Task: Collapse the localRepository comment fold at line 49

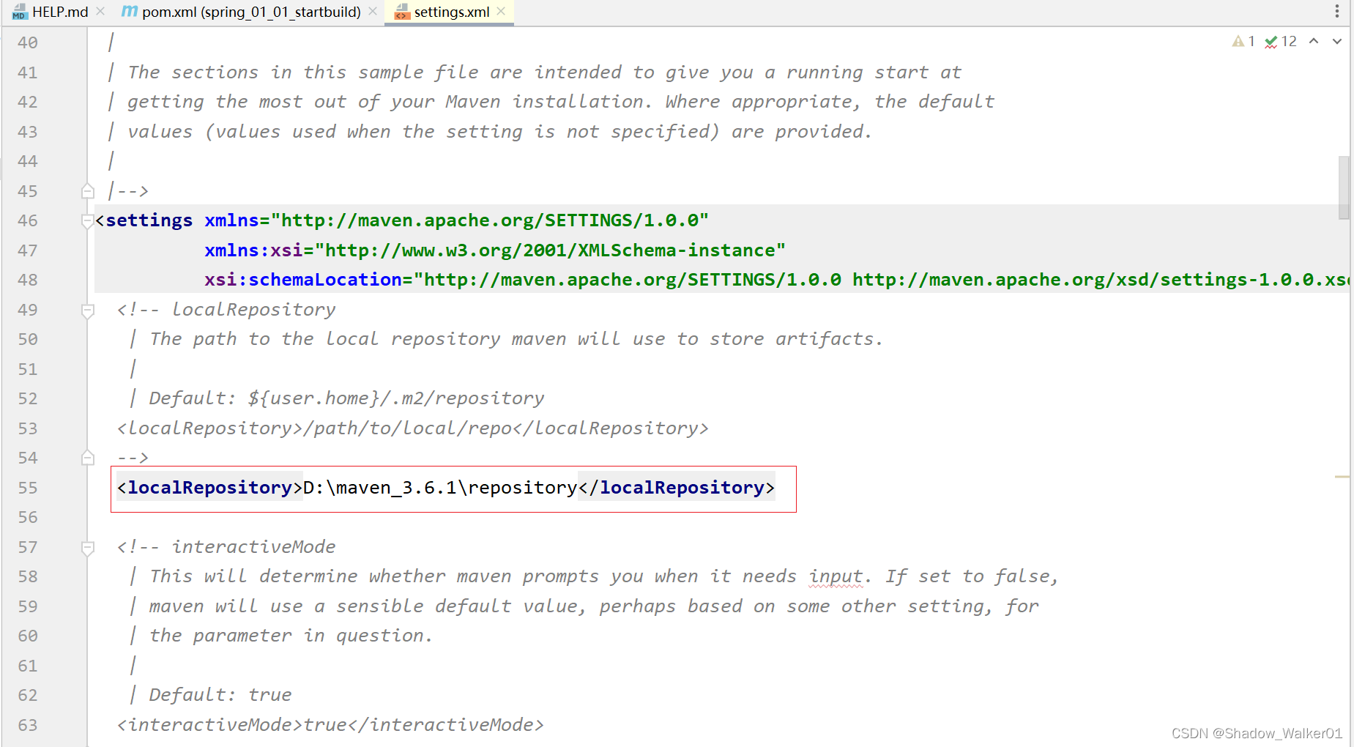Action: coord(87,311)
